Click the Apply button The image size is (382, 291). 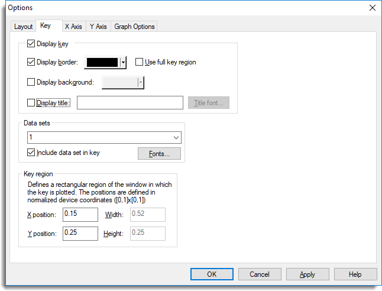(x=307, y=274)
